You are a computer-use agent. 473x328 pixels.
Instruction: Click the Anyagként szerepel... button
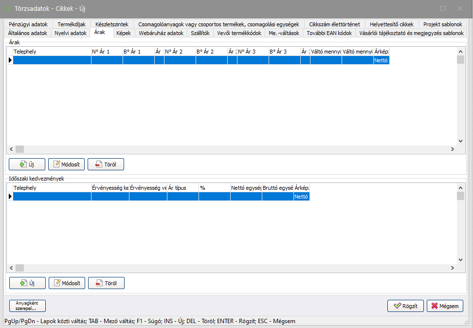coord(27,306)
